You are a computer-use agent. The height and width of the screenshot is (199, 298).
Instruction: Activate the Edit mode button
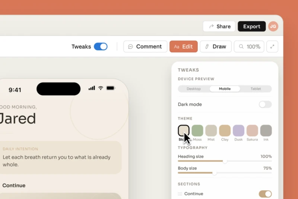183,47
